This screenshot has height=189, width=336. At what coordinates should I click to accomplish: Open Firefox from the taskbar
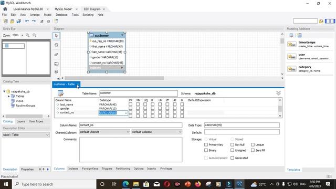click(x=198, y=184)
